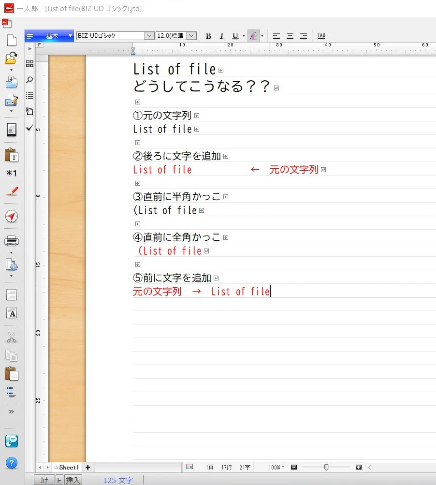This screenshot has height=485, width=436.
Task: Click the bulleted list outline icon
Action: click(29, 95)
